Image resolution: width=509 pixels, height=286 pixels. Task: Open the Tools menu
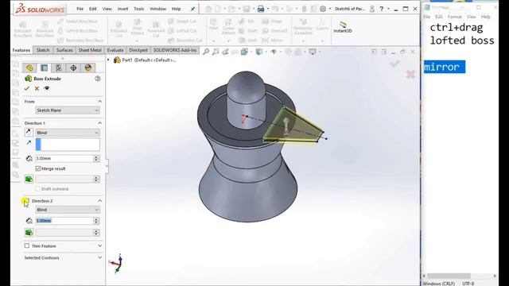(138, 9)
